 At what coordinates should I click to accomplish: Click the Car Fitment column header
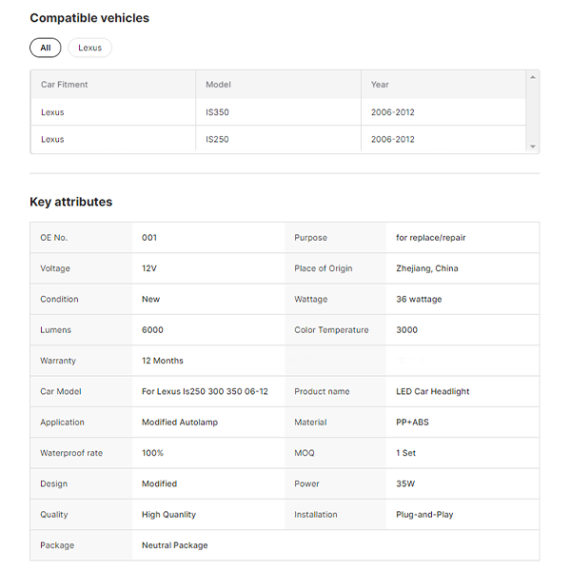pos(65,85)
